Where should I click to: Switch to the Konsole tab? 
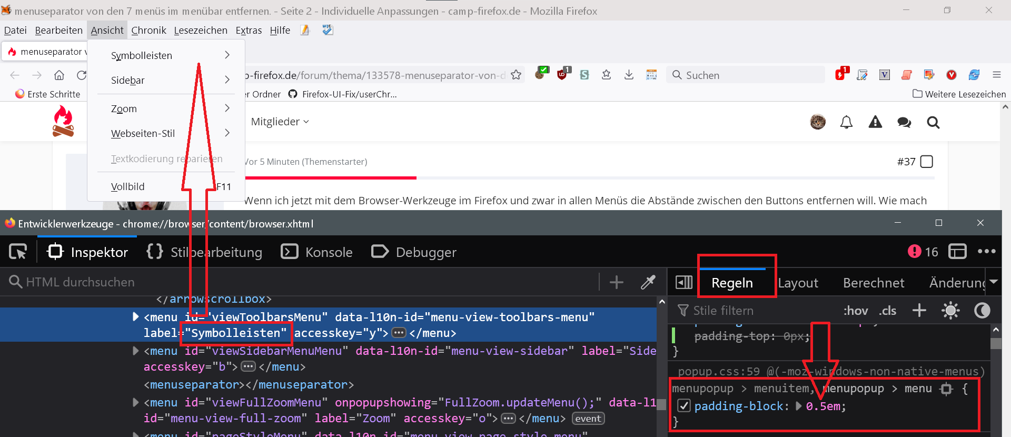pyautogui.click(x=317, y=252)
